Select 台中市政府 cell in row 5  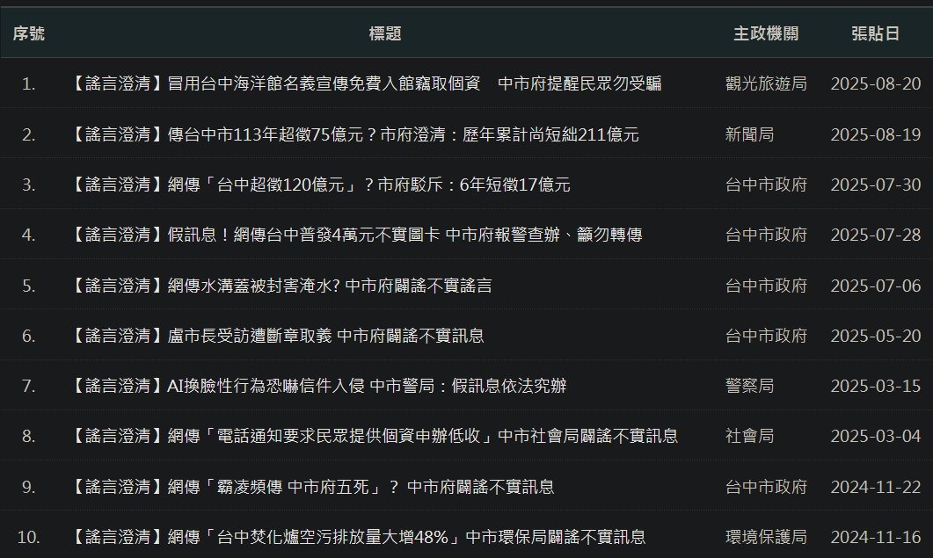pyautogui.click(x=766, y=286)
